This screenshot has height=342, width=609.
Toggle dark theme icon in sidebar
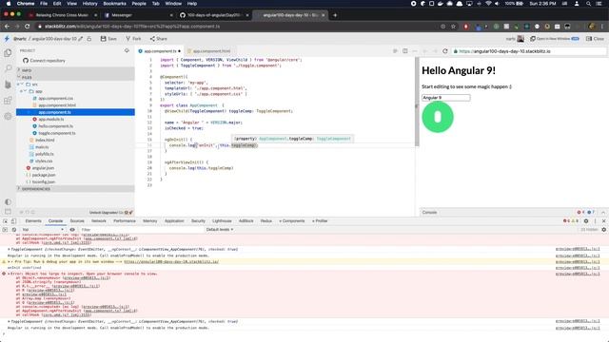8,201
